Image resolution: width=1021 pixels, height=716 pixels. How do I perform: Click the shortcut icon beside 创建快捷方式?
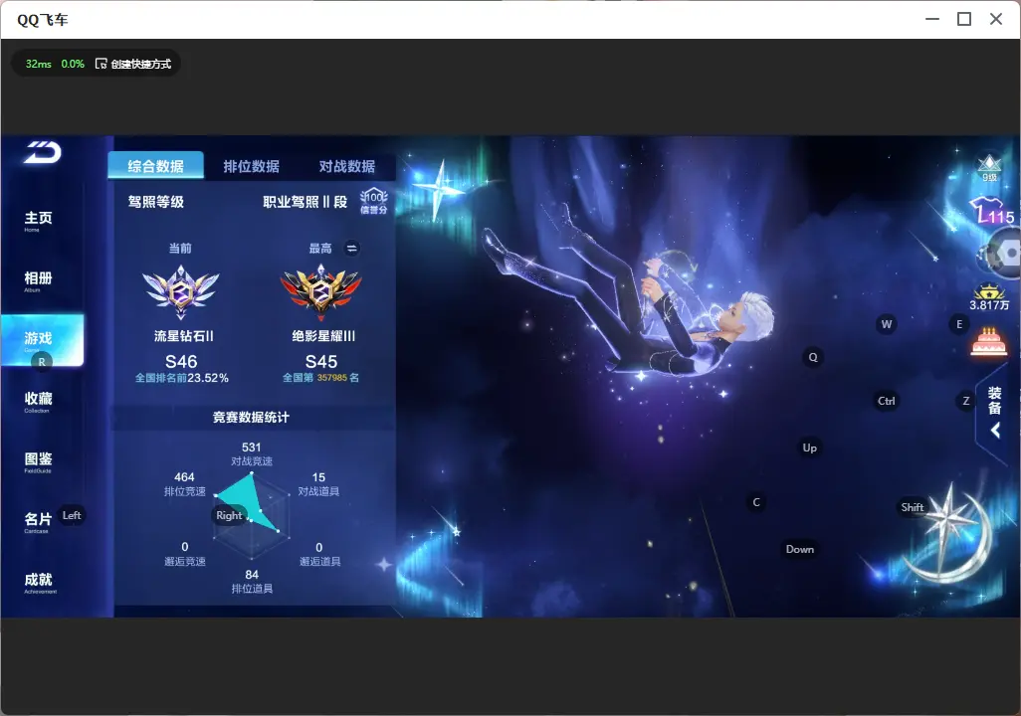[101, 64]
